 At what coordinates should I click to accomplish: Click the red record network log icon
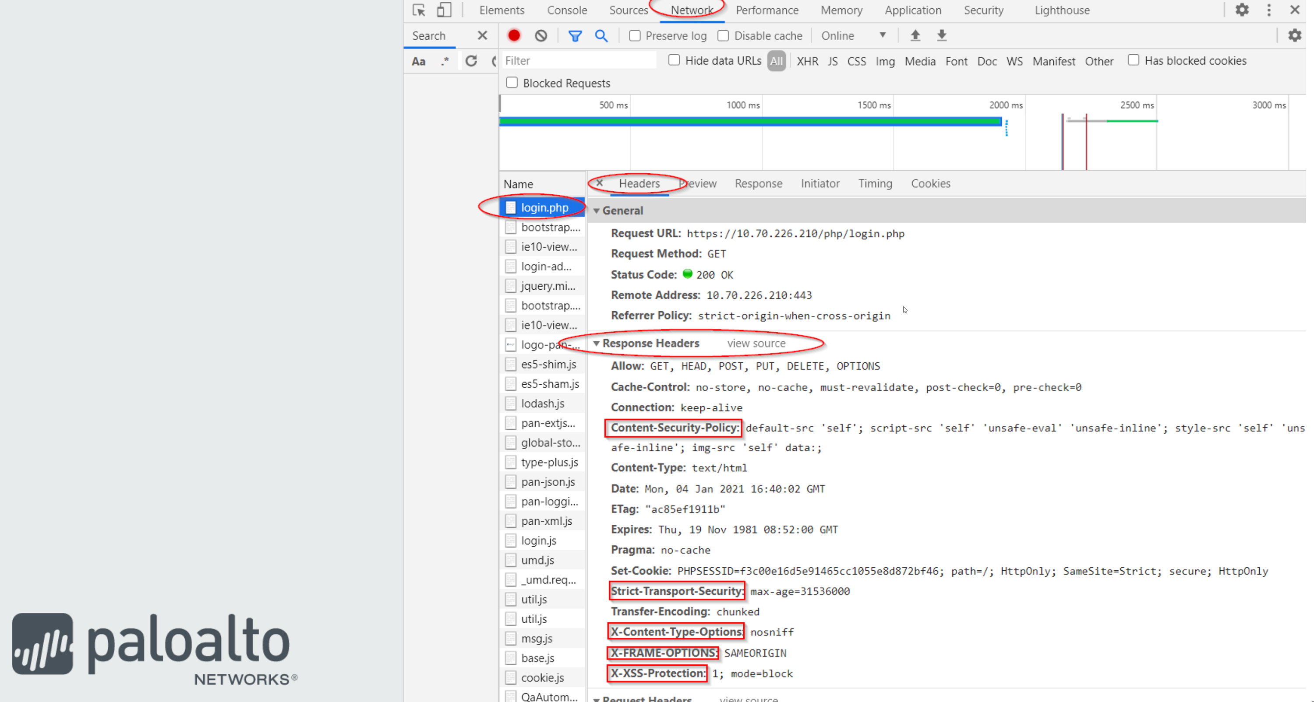point(514,36)
